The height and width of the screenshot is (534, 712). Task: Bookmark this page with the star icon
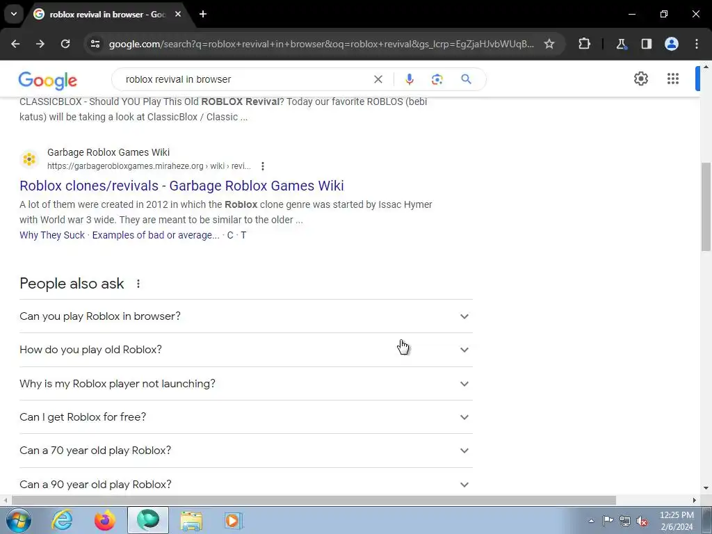point(549,44)
